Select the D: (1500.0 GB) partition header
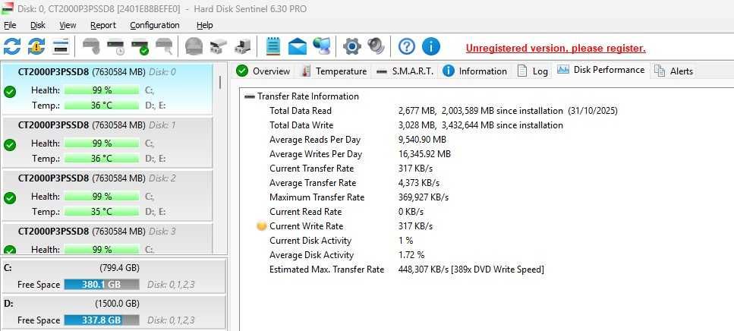Viewport: 734px width, 331px height. (113, 304)
